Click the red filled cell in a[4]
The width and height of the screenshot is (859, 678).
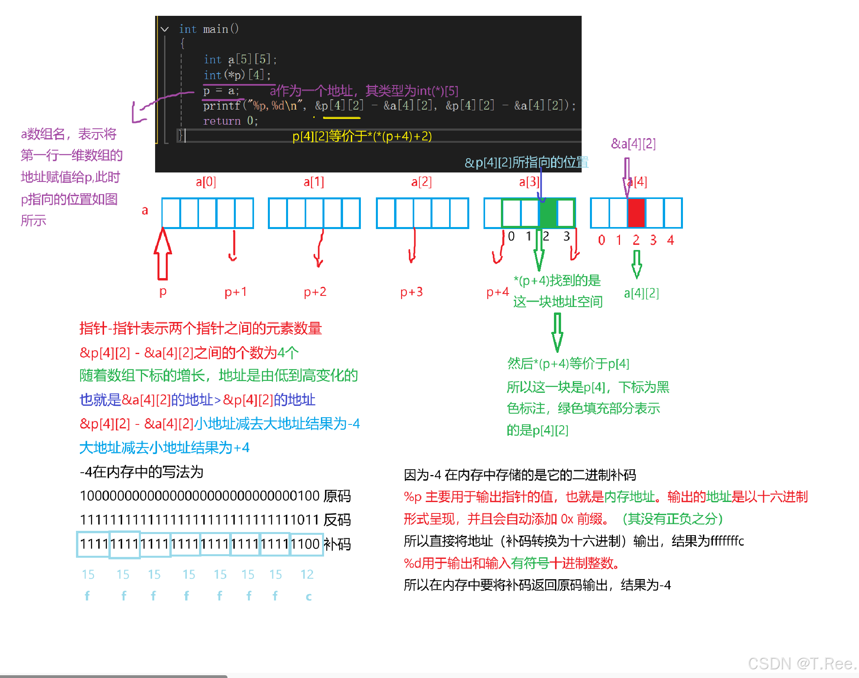coord(636,213)
